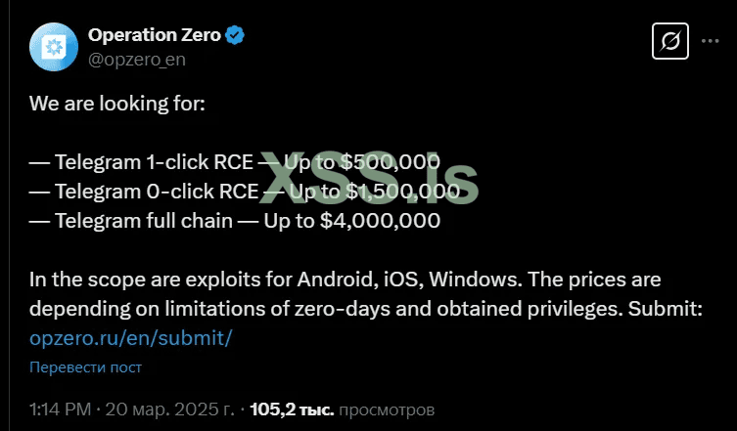Click the "Telegram full chain" text

click(143, 221)
